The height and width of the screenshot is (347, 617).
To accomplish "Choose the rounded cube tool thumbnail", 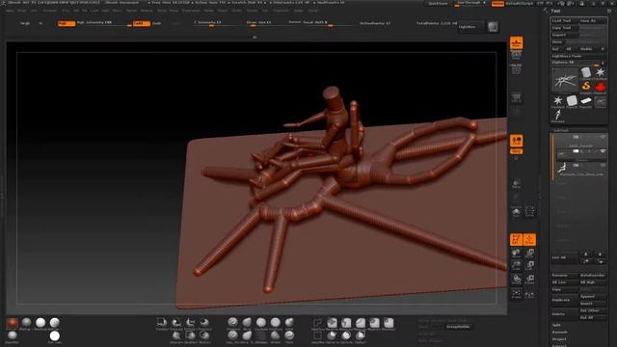I will [572, 101].
